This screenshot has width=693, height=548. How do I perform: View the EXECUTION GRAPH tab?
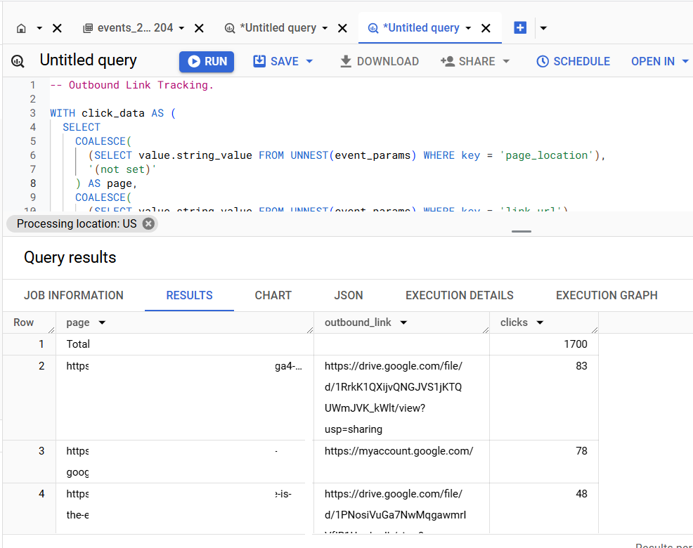[606, 295]
